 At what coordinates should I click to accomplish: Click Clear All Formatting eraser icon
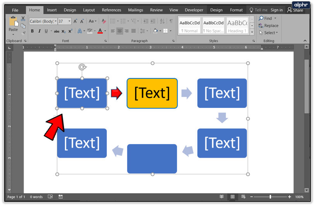tap(104, 21)
